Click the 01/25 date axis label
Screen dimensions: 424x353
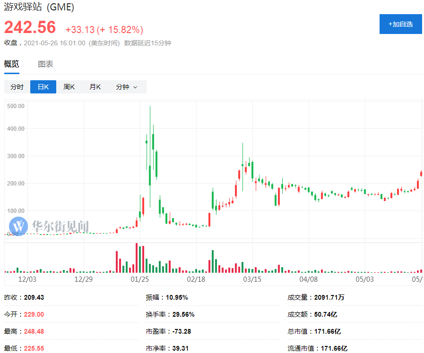(140, 279)
